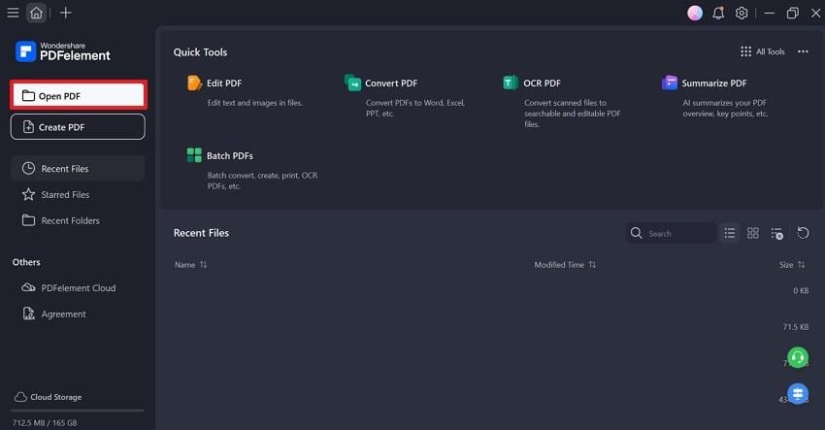825x430 pixels.
Task: Select Starred Files in the sidebar
Action: click(65, 194)
